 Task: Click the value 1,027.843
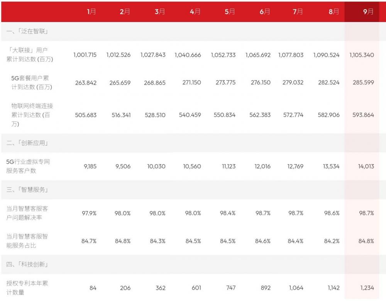pos(153,55)
